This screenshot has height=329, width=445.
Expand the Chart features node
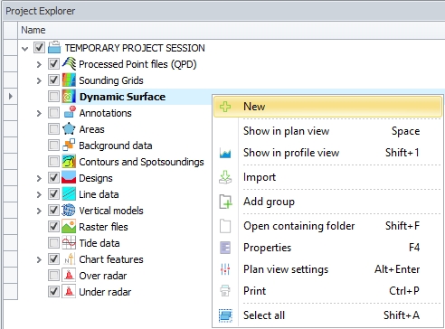pos(39,259)
